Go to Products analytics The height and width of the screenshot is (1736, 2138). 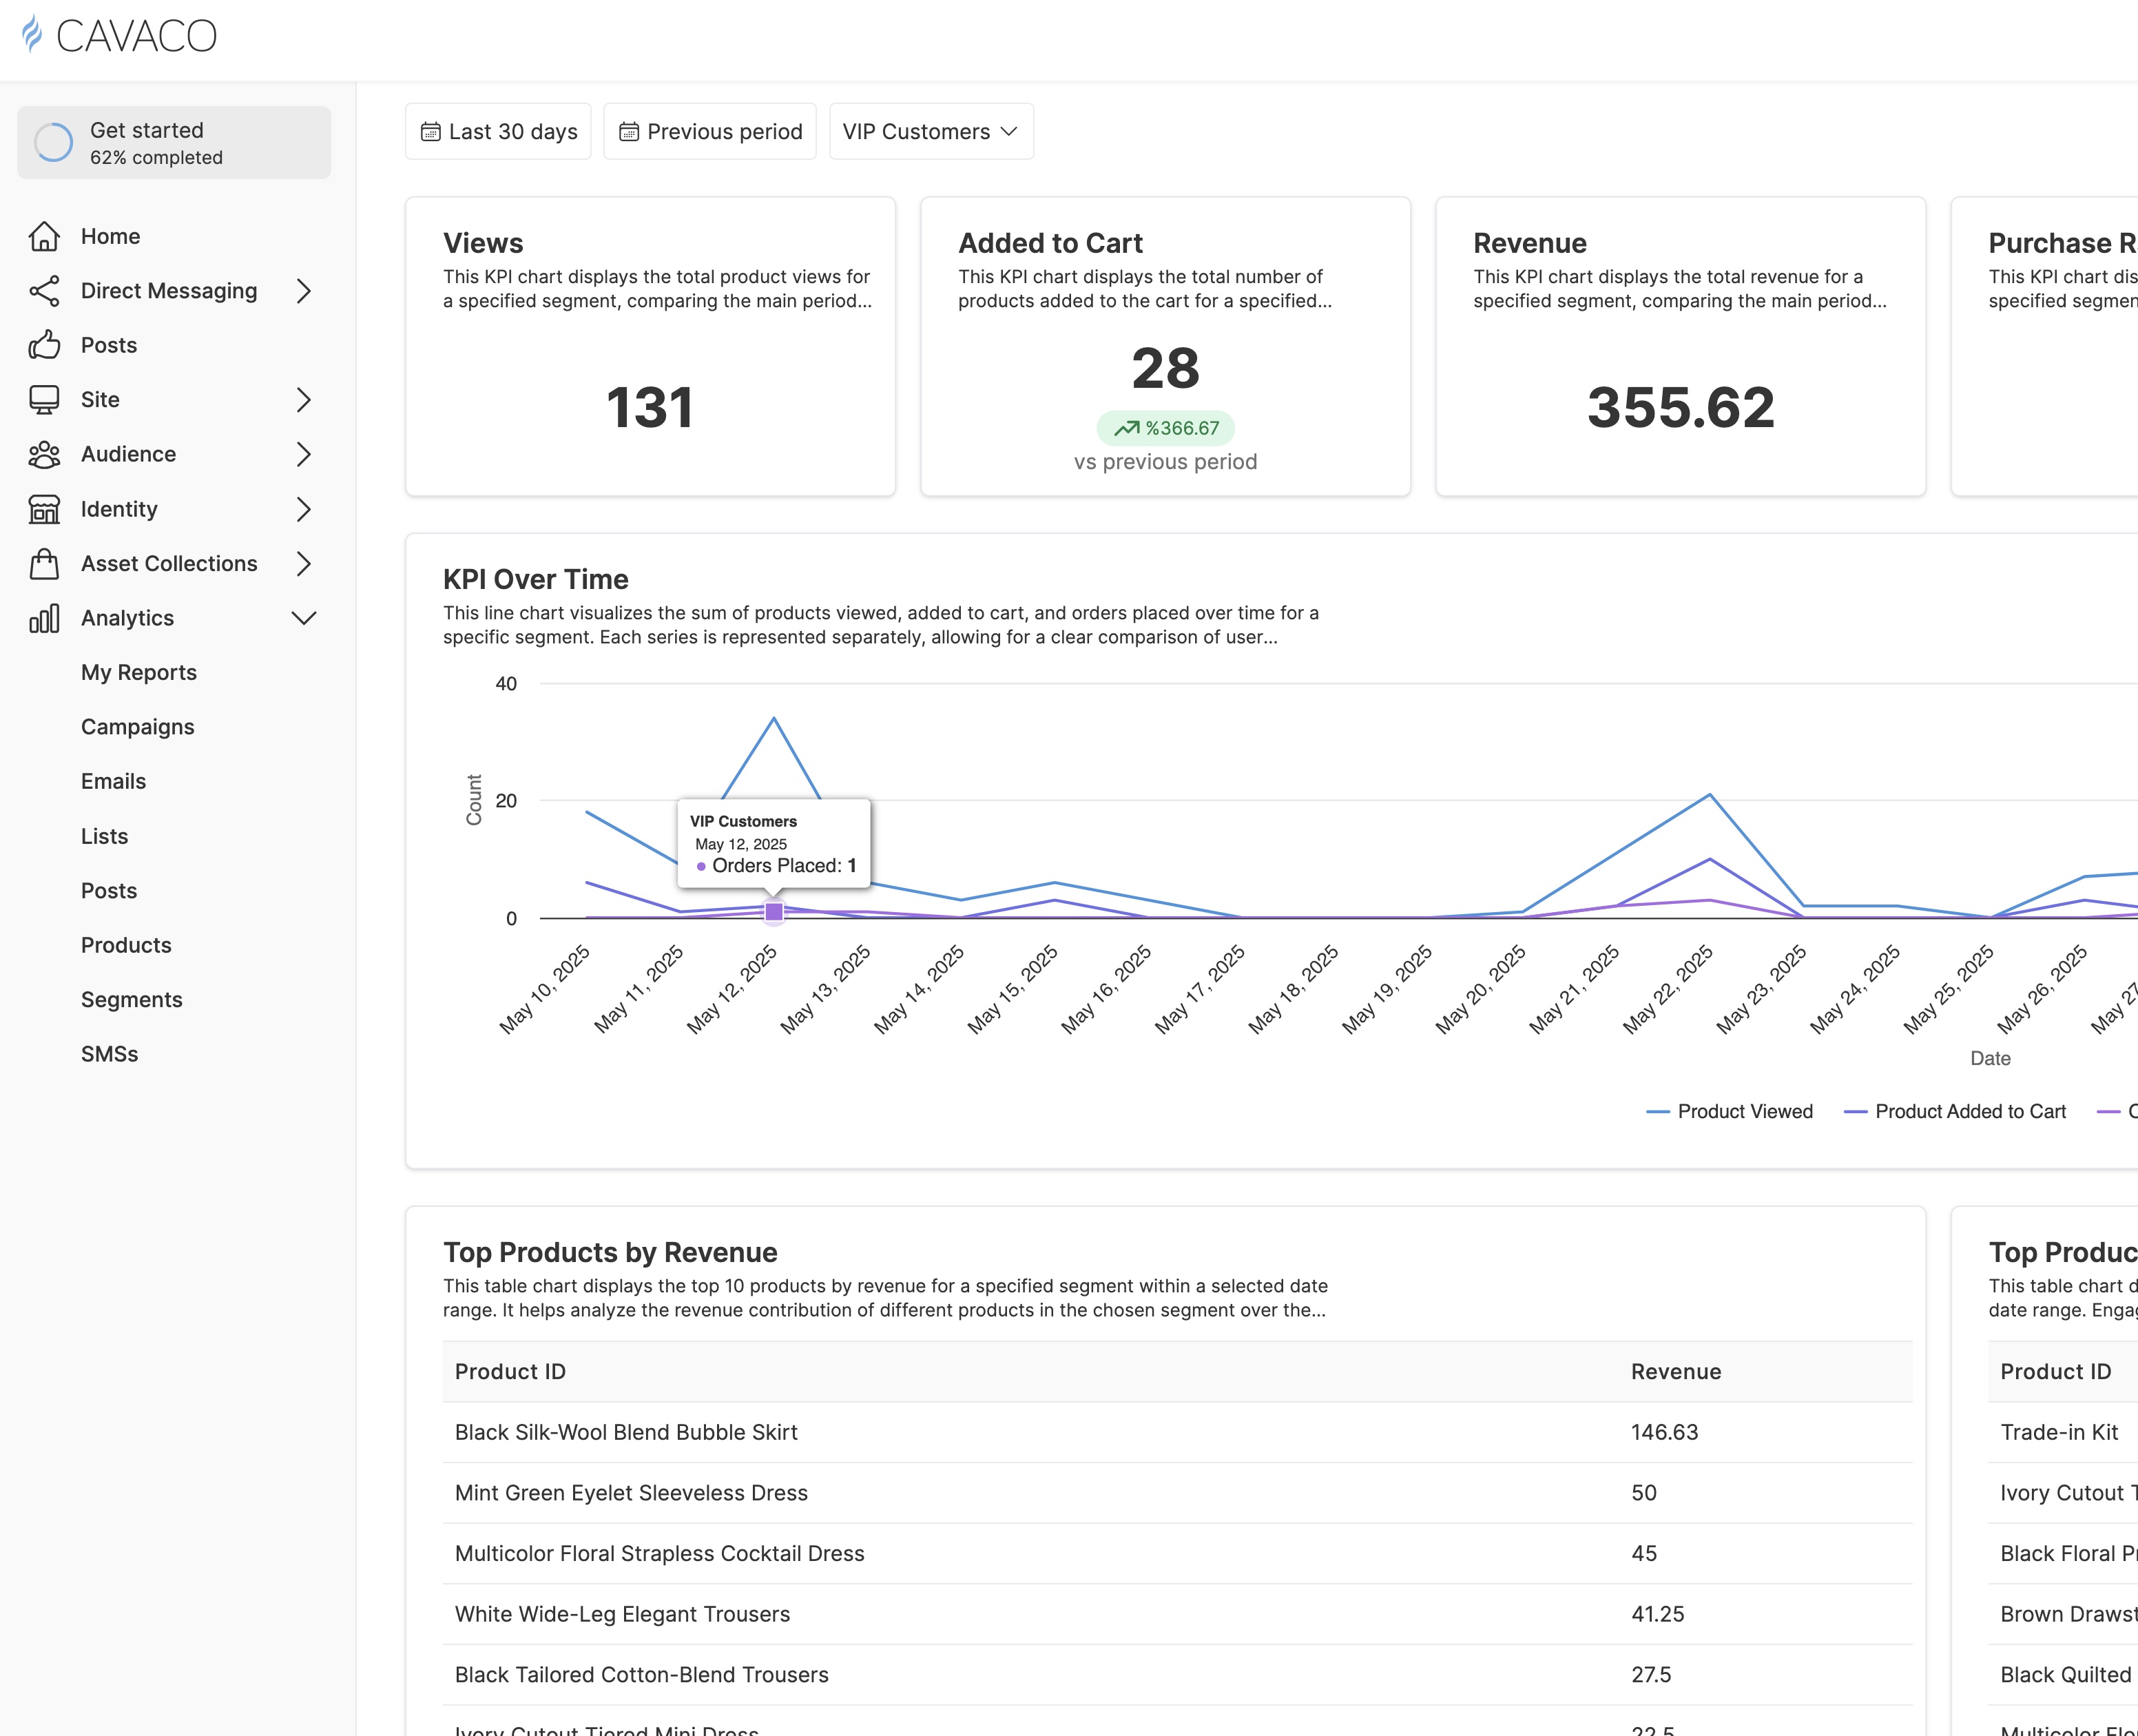tap(126, 945)
